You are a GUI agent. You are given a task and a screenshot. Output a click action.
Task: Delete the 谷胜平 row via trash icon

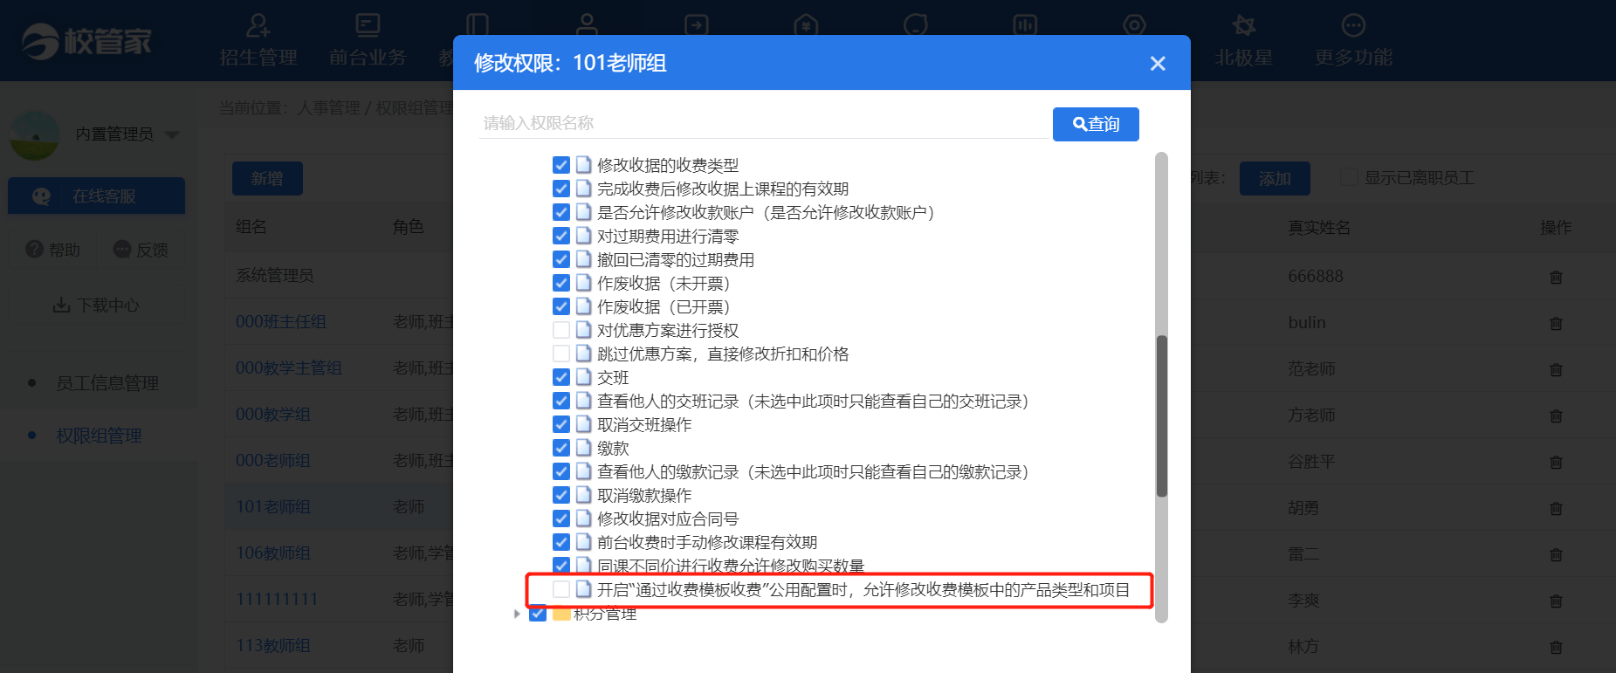1556,462
